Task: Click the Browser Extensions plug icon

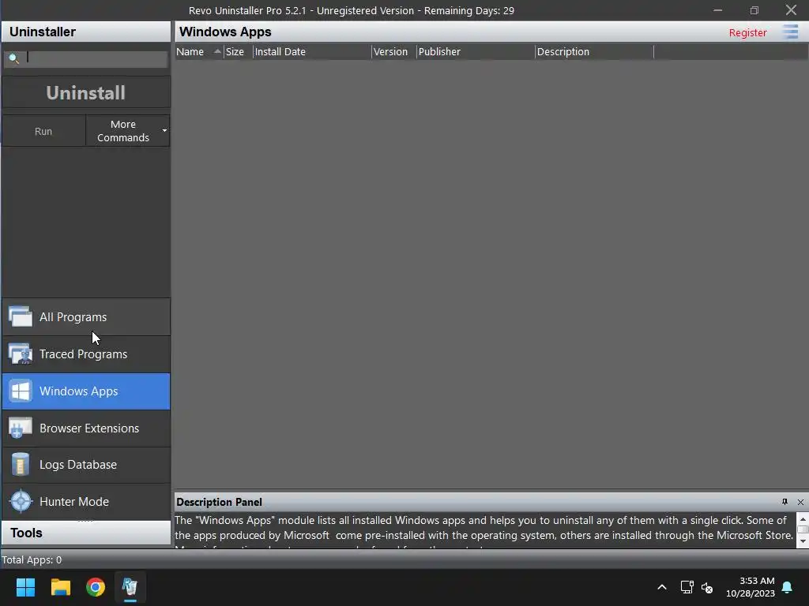Action: pos(21,428)
